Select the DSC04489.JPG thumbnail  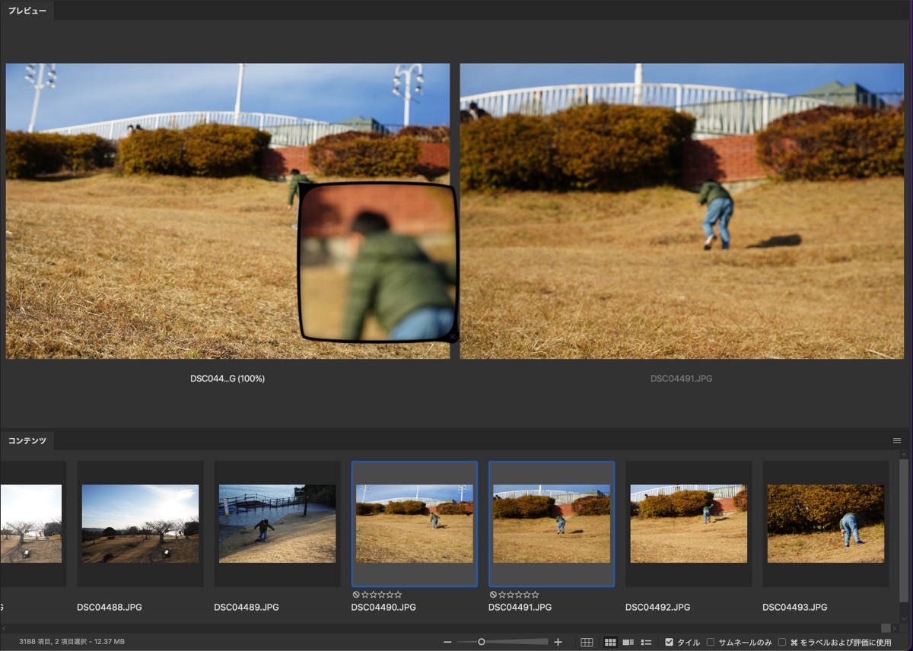277,524
